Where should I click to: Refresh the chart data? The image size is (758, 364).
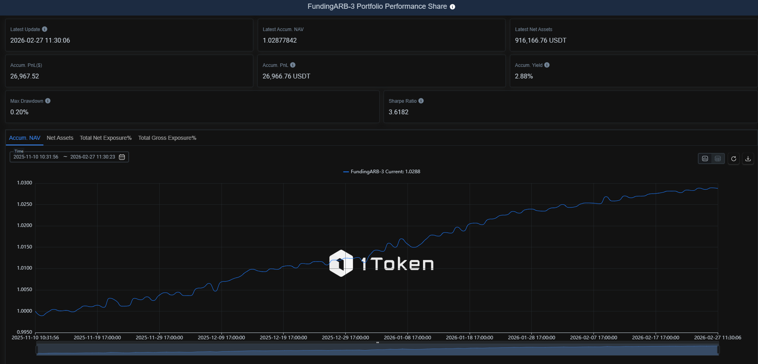(734, 159)
